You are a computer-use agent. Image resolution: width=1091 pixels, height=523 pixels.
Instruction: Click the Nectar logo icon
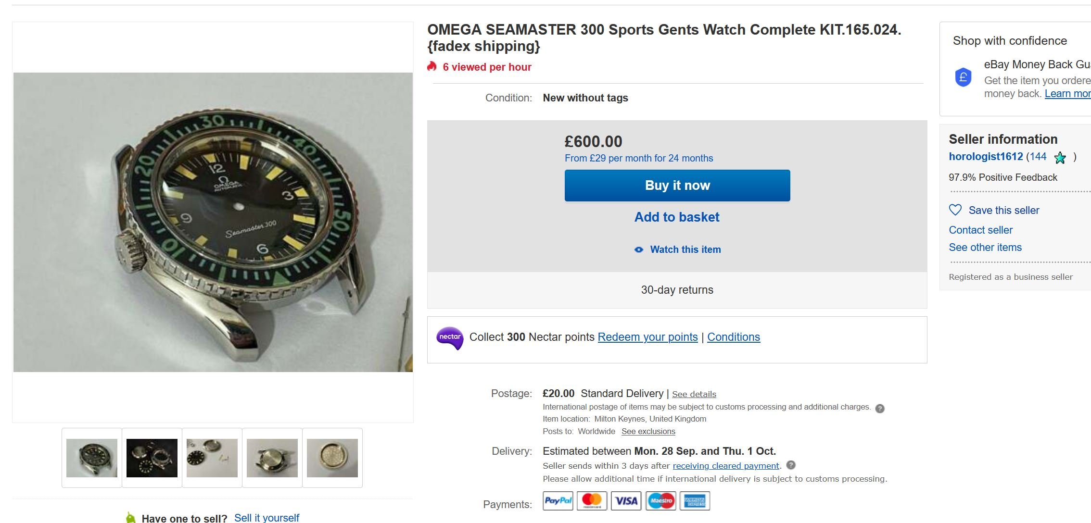[450, 338]
